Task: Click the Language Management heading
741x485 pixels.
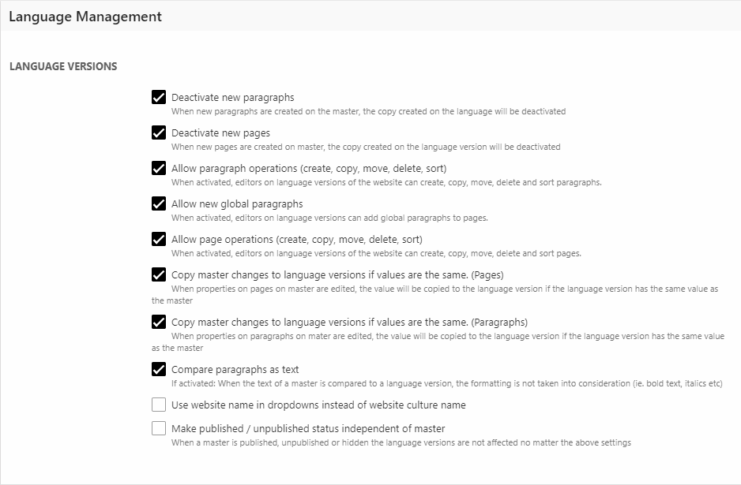Action: click(85, 17)
